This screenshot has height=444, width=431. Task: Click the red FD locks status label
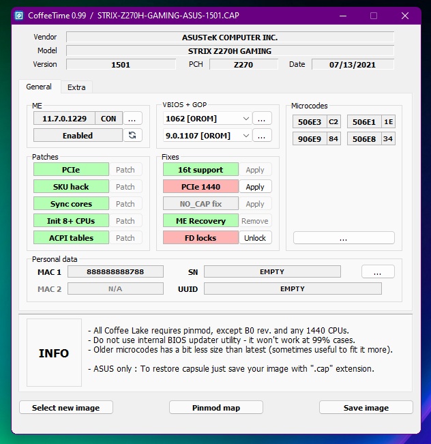[200, 237]
